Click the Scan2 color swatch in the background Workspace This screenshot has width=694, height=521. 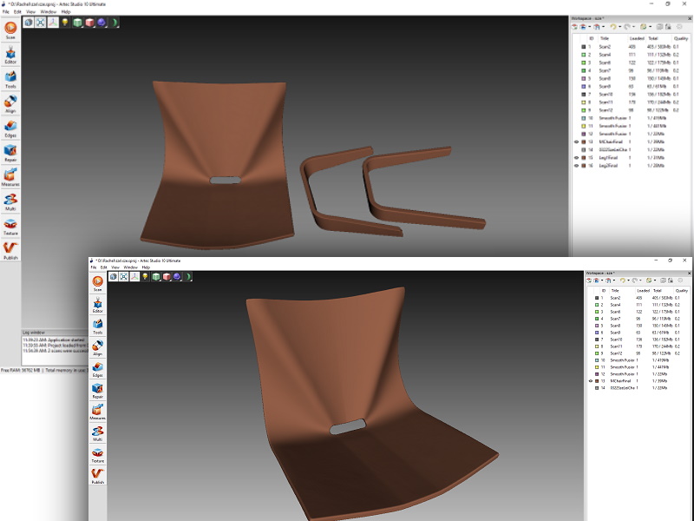click(x=583, y=47)
